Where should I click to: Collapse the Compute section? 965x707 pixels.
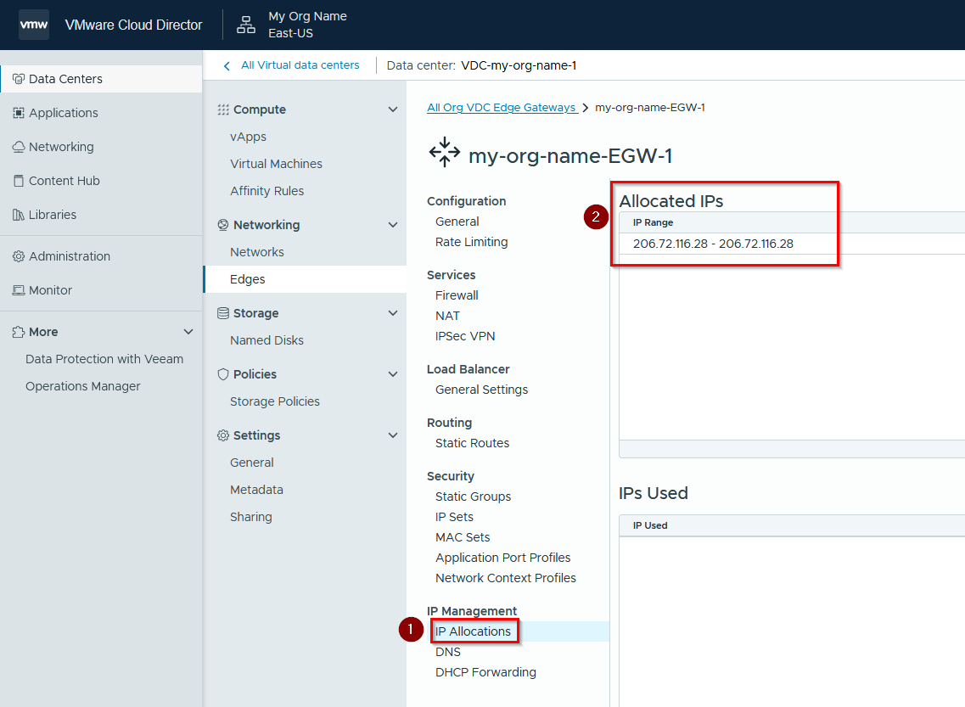point(393,109)
